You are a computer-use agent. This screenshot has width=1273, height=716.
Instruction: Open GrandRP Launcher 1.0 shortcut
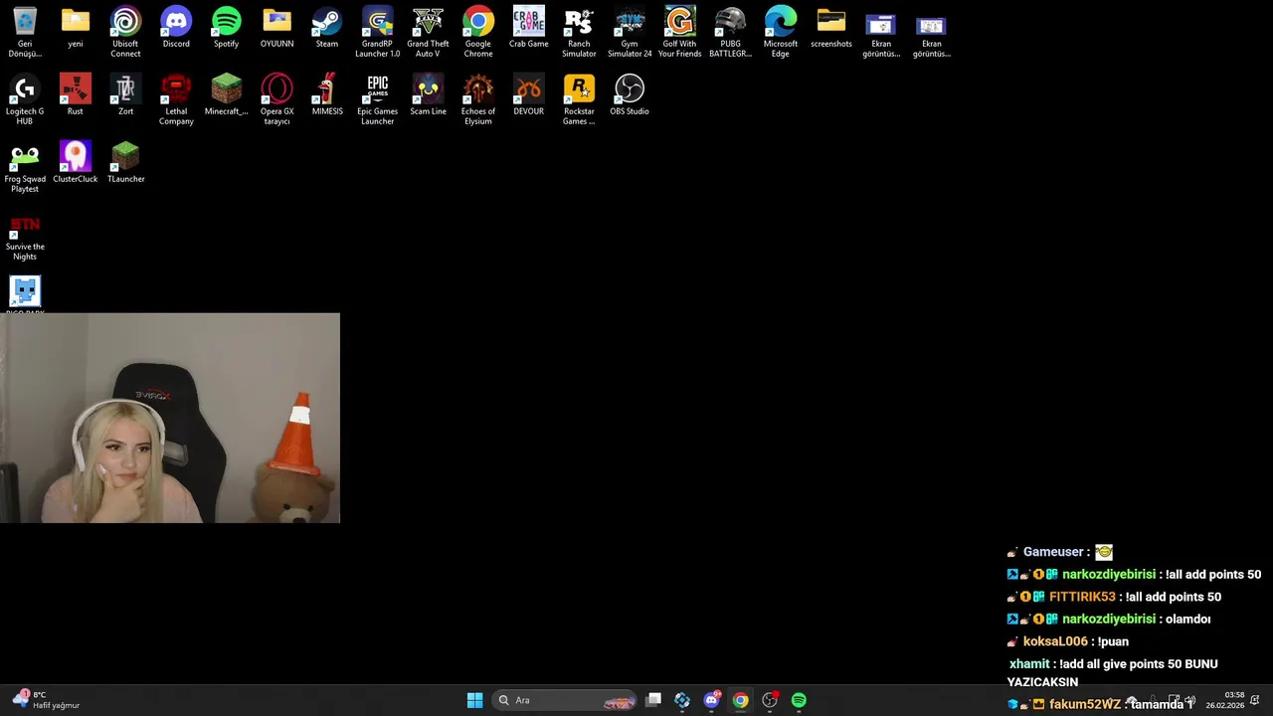click(x=377, y=32)
